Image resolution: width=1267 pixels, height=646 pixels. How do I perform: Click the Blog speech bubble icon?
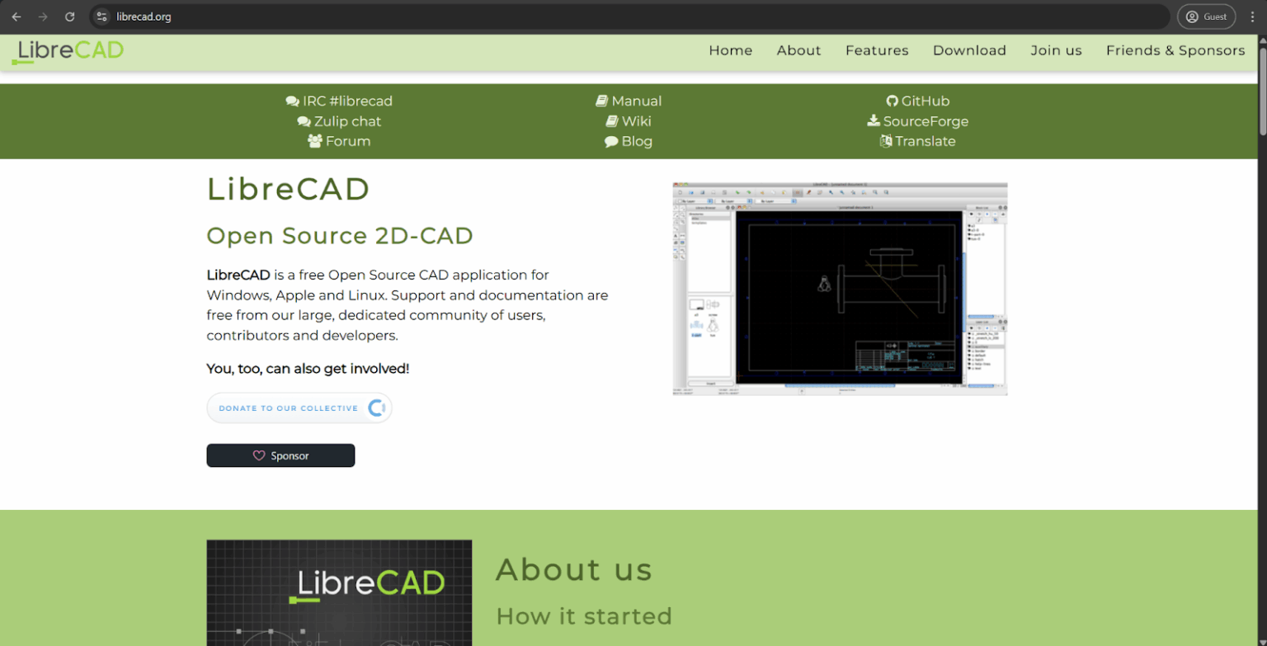(610, 141)
